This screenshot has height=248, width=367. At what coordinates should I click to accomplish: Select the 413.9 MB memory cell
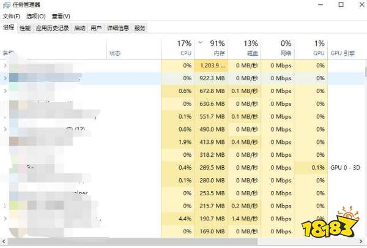(x=211, y=142)
